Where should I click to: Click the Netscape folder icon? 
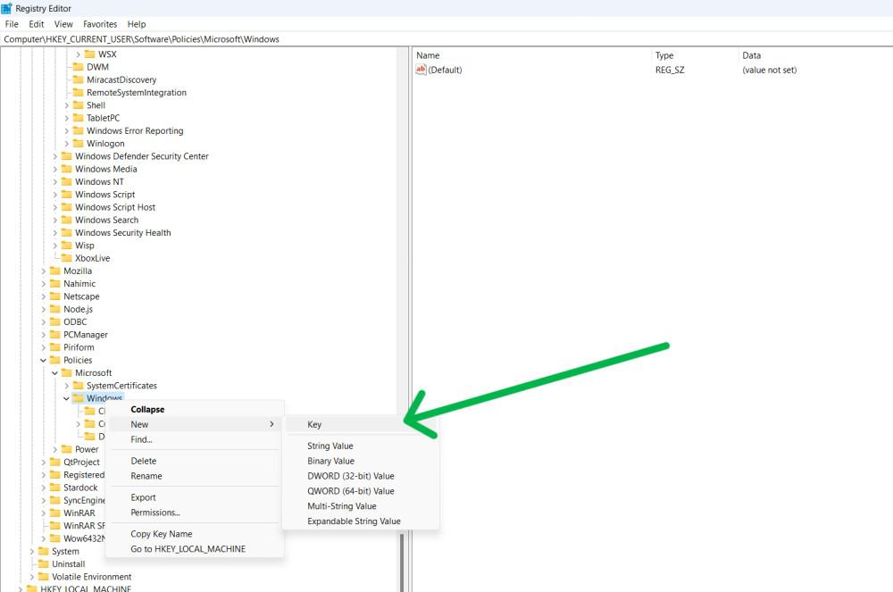[55, 296]
